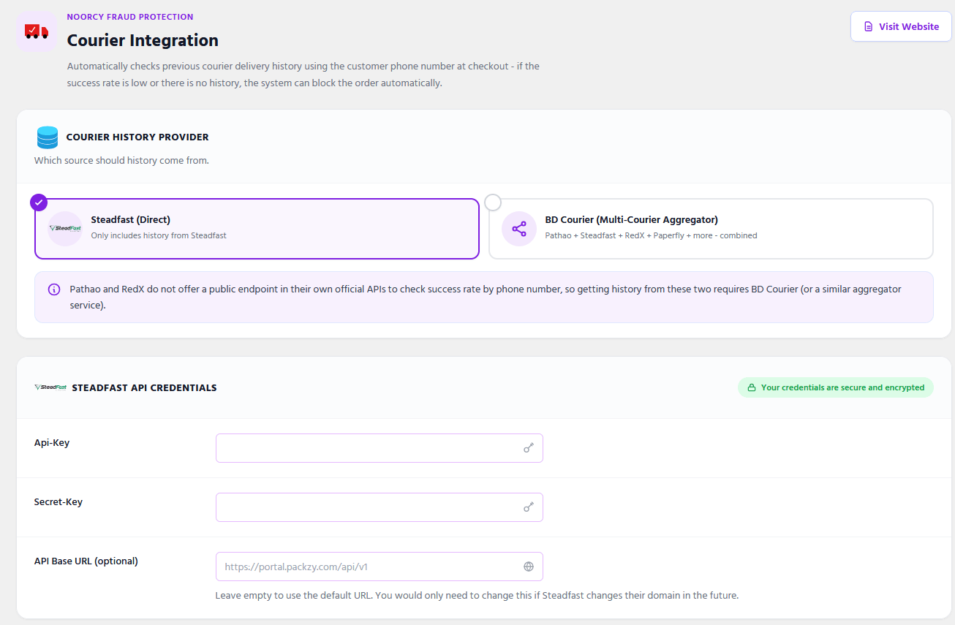Click the Steadfast logo in provider card
Viewport: 955px width, 625px height.
(x=65, y=228)
